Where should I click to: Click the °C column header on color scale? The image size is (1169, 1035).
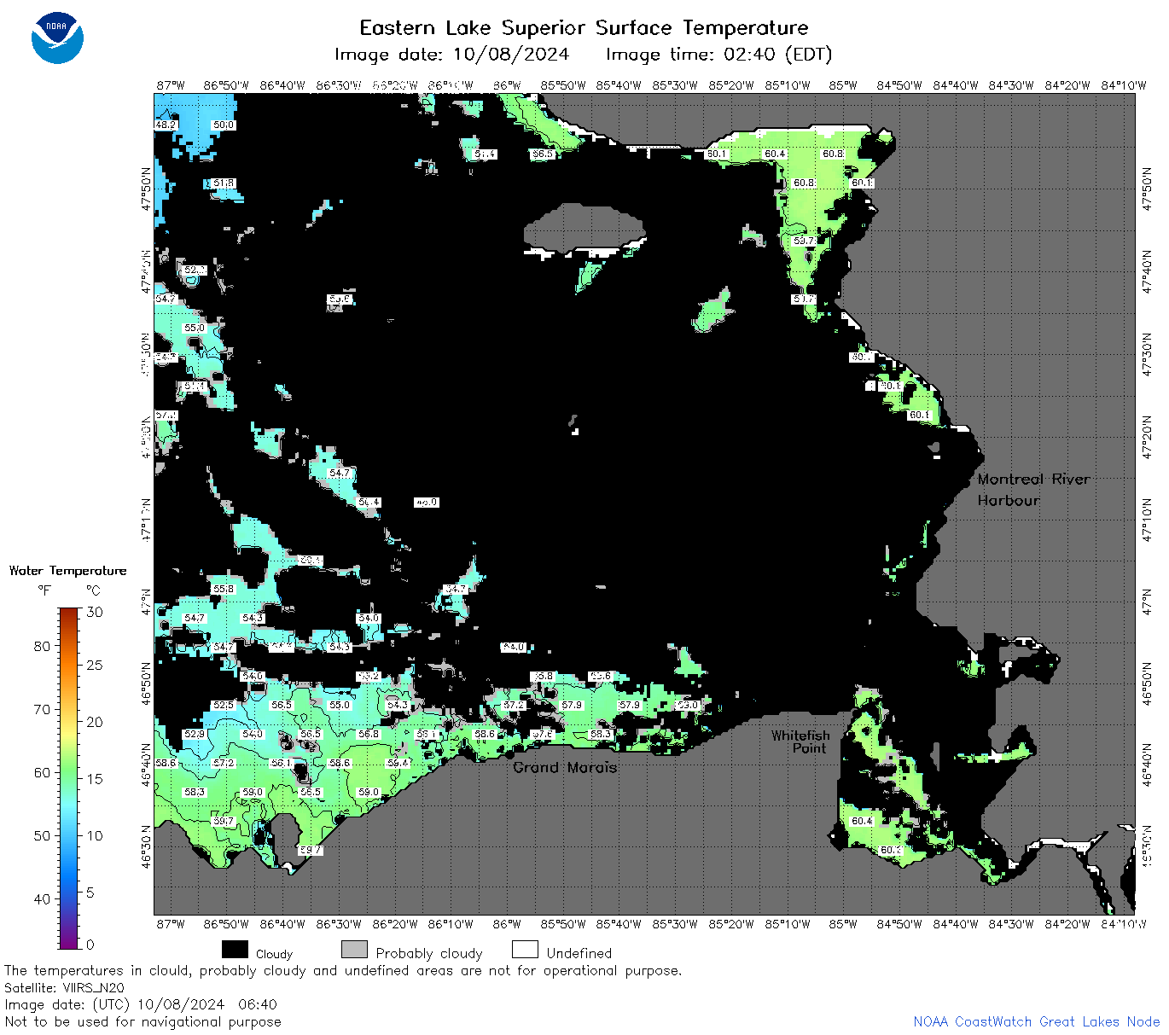coord(93,590)
